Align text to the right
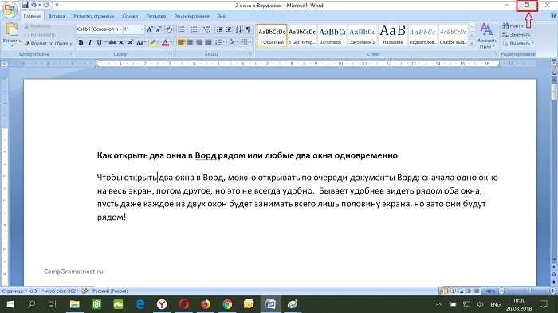 (x=199, y=42)
